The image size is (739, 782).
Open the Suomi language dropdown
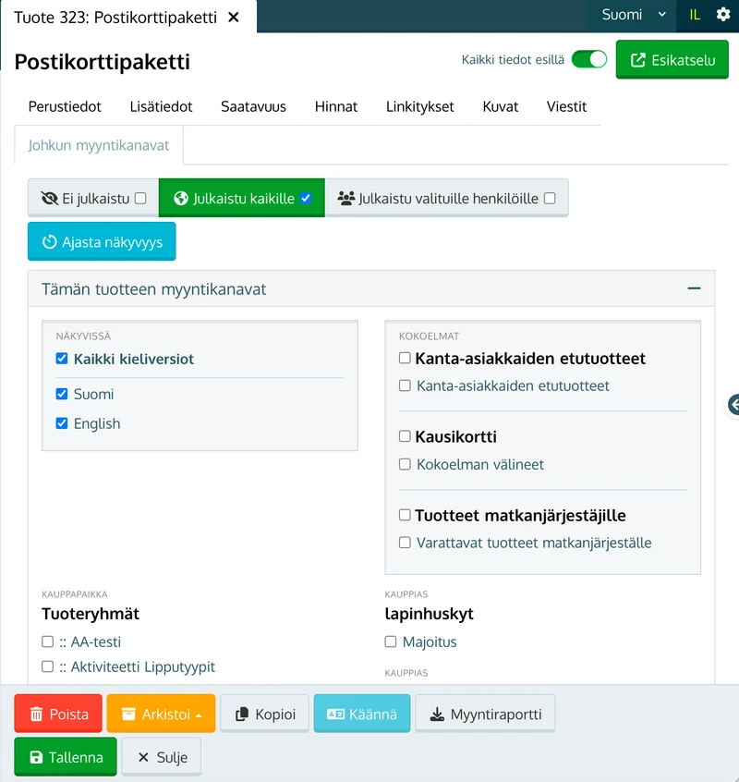pyautogui.click(x=634, y=15)
